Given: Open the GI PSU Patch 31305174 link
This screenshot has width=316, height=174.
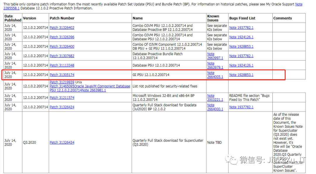Looking at the screenshot, I should pos(62,75).
